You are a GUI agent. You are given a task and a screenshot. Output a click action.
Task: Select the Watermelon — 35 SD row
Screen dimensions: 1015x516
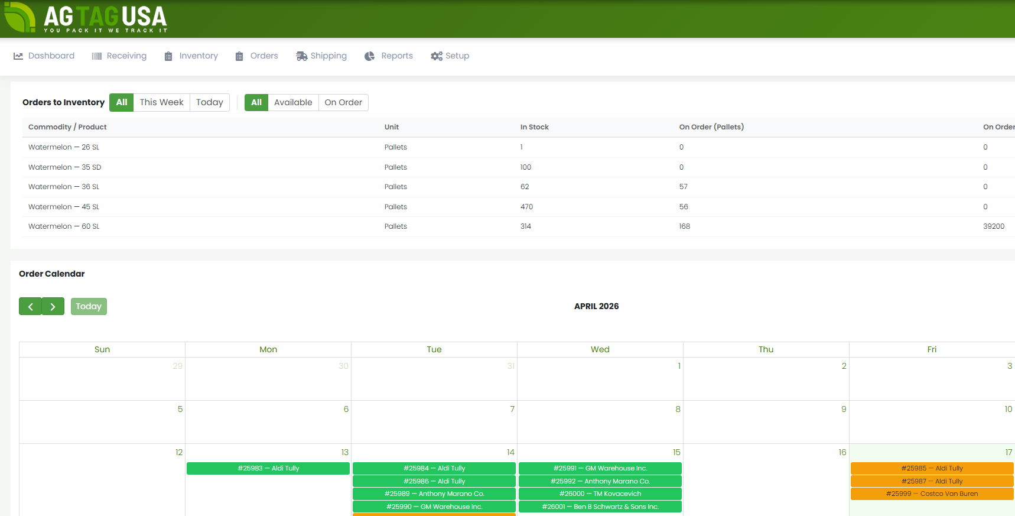[x=519, y=167]
